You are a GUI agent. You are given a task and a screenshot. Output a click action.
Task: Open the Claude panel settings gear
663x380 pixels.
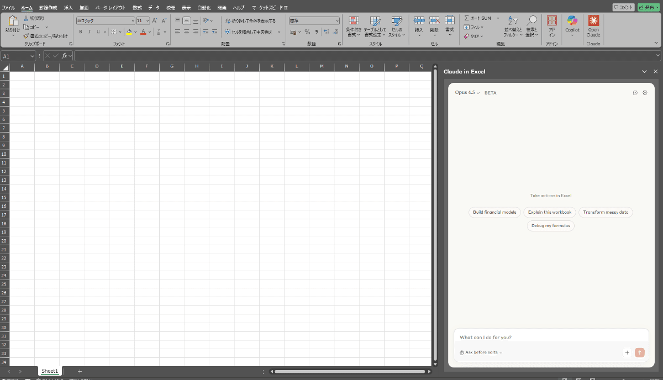click(x=645, y=93)
